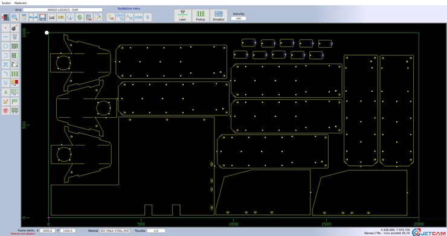The height and width of the screenshot is (236, 447).
Task: Open the Nastaveni menu
Action: coord(21,3)
